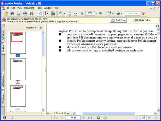The height and width of the screenshot is (121, 161).
Task: Go to previous page arrow
Action: coord(62,118)
